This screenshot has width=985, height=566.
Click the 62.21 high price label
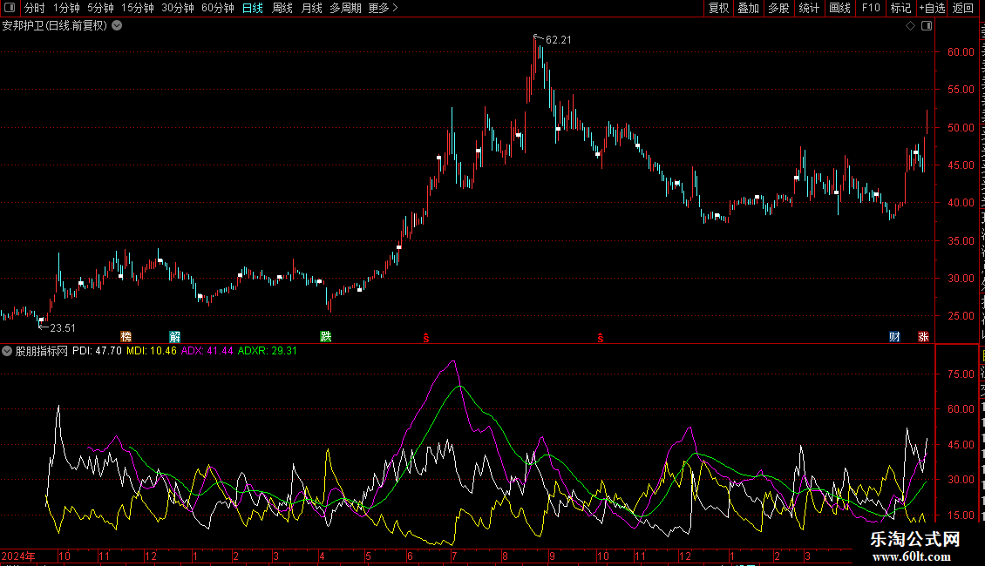click(559, 40)
